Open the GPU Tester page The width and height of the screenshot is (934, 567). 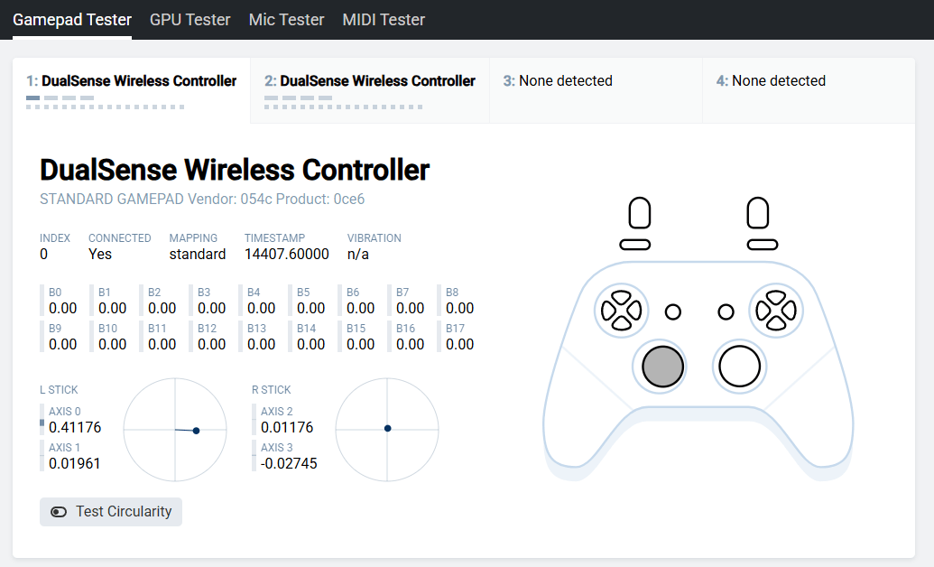point(190,20)
